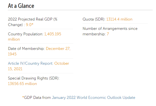Viewport: 156px width, 106px height.
Task: Open the Article IV/Country Report link
Action: pos(30,64)
